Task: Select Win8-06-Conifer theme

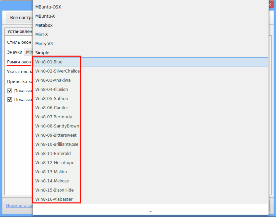Action: (x=151, y=108)
